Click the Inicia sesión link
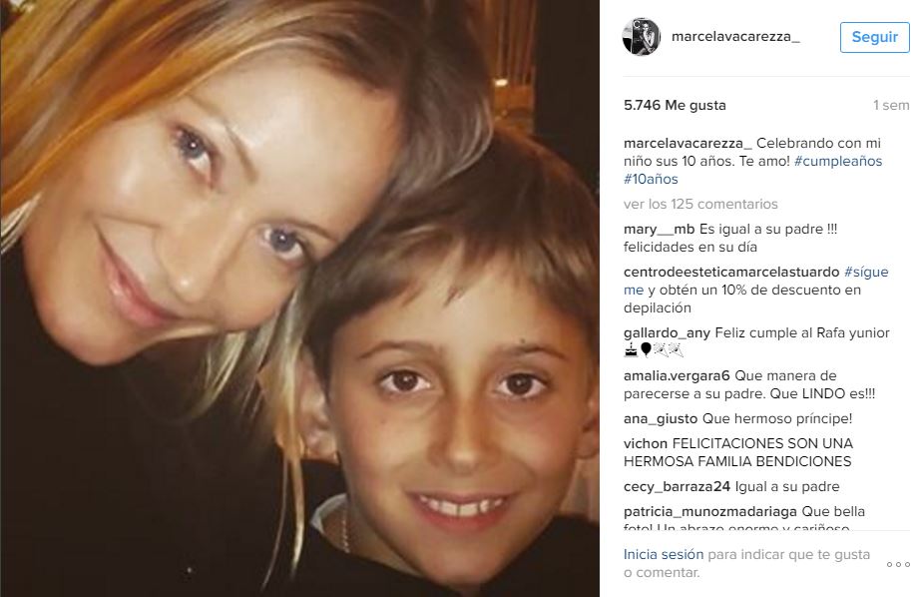The image size is (917, 597). (x=664, y=554)
